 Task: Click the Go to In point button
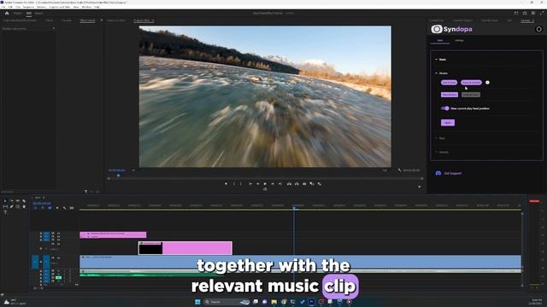point(250,184)
